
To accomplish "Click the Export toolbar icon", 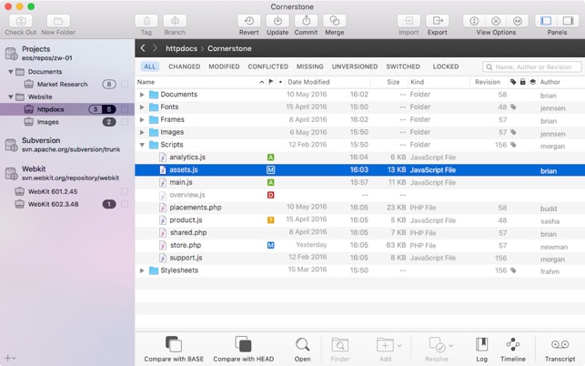I will [438, 21].
